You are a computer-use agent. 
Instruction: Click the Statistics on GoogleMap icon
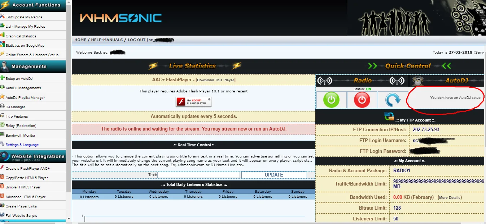pos(2,45)
